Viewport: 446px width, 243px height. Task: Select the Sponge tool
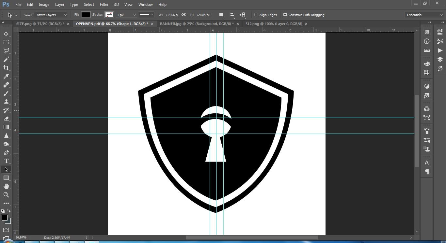coord(6,144)
